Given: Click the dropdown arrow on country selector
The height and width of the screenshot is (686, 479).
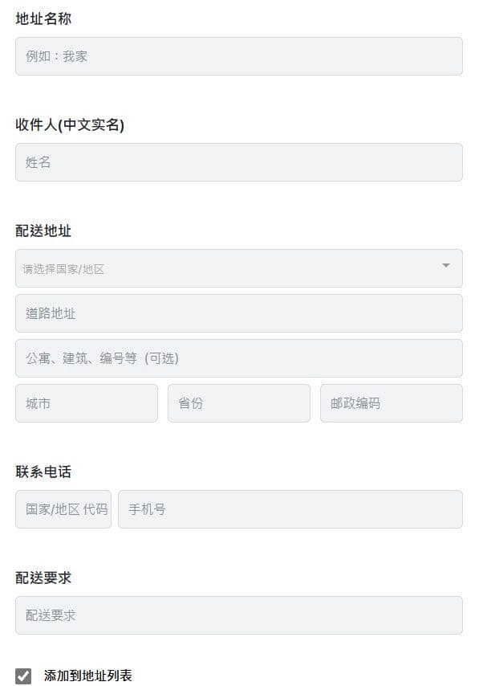Looking at the screenshot, I should click(446, 265).
